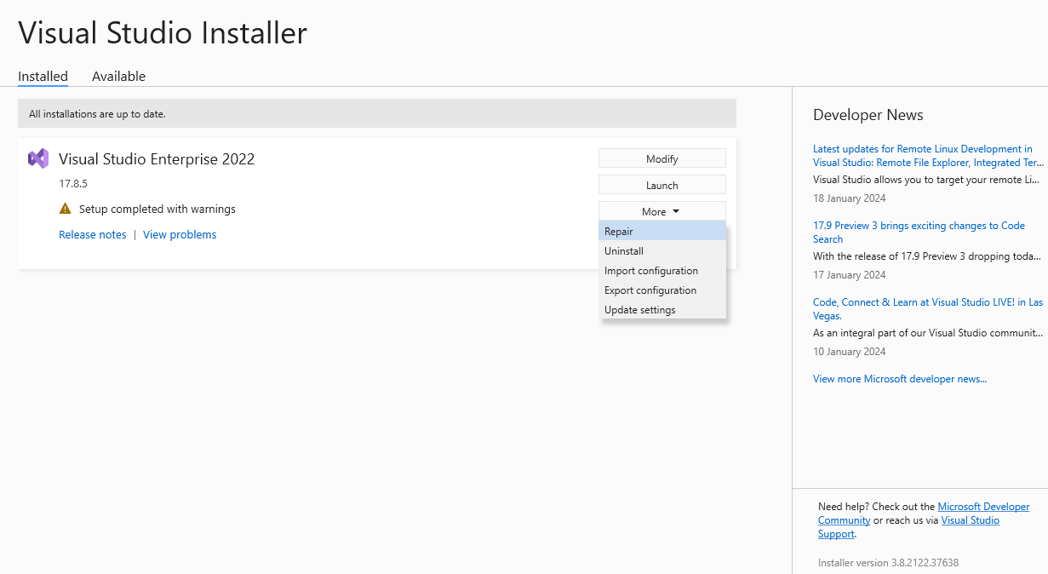Open the 17.9 Preview 3 Code Search article
Screen dimensions: 1048x574
919,232
